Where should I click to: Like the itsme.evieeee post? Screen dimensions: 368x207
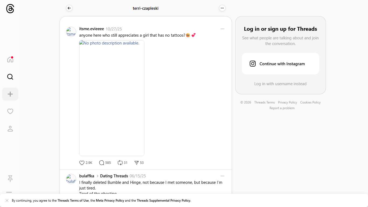pos(82,163)
